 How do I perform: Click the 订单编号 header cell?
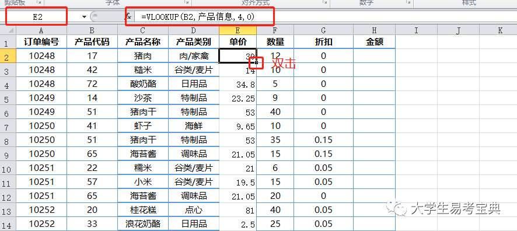point(41,42)
